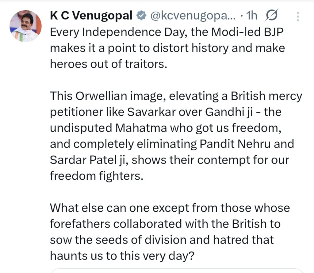Image resolution: width=314 pixels, height=273 pixels.
Task: Click the phrase "haunts us to this very day?"
Action: click(x=122, y=256)
